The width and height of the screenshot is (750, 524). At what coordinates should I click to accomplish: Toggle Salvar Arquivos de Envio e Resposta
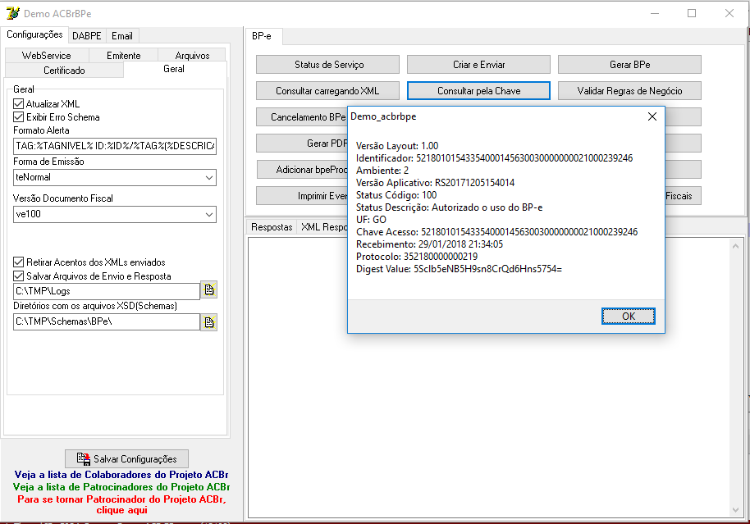pyautogui.click(x=19, y=276)
